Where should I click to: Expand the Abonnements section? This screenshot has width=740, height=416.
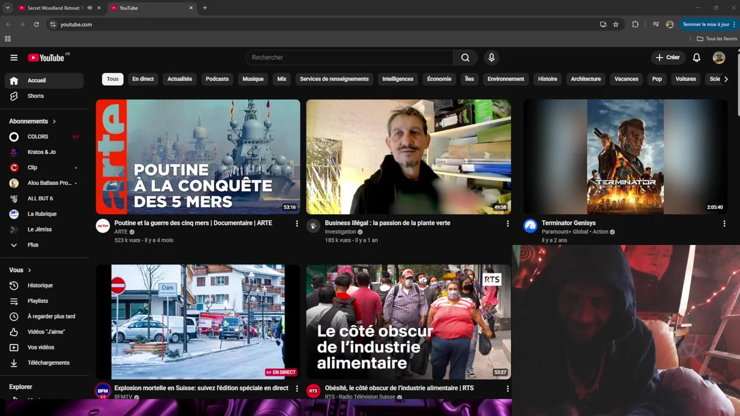pyautogui.click(x=32, y=121)
